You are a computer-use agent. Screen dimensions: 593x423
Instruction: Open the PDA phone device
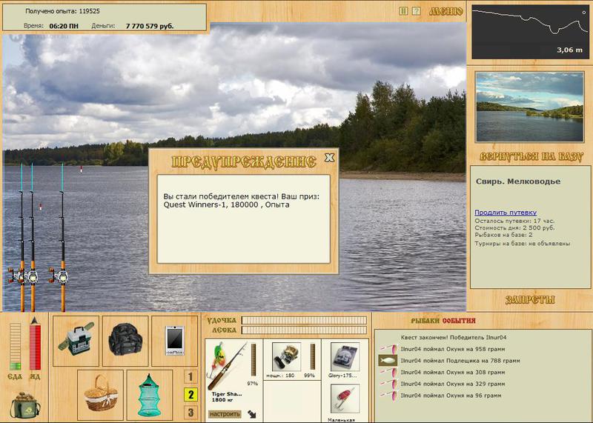pos(174,341)
